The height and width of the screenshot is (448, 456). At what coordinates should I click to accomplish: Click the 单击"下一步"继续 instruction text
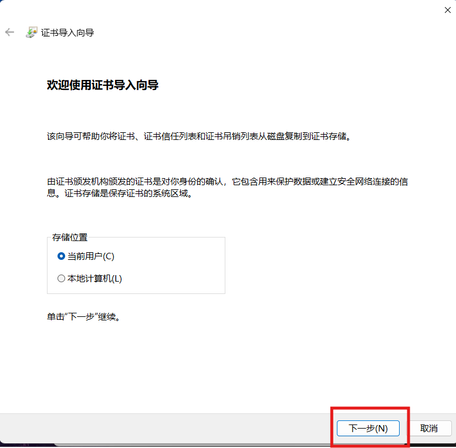[x=83, y=317]
